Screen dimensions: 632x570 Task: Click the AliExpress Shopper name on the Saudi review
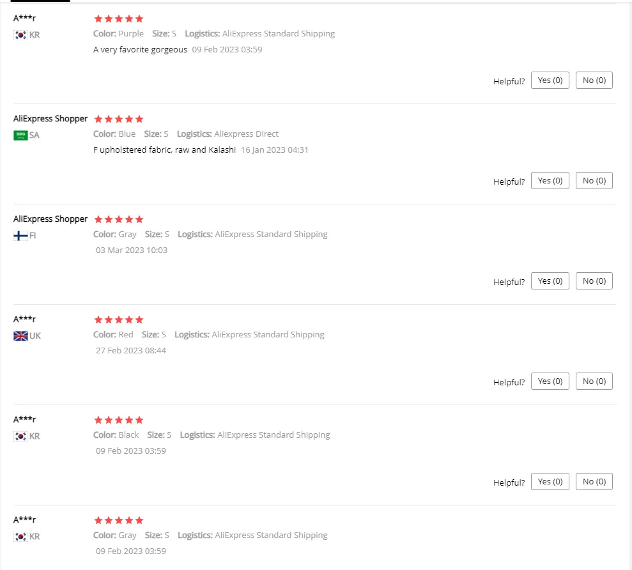coord(50,119)
